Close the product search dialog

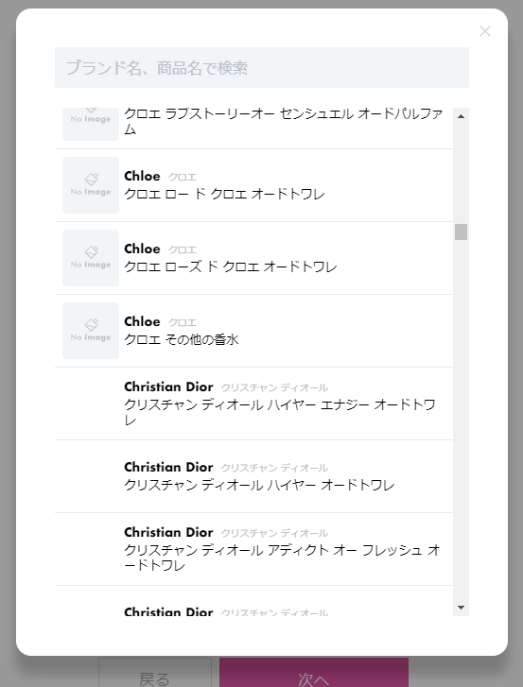[x=485, y=31]
